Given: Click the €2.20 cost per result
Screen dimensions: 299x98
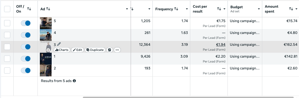Looking at the screenshot, I should [x=221, y=56].
